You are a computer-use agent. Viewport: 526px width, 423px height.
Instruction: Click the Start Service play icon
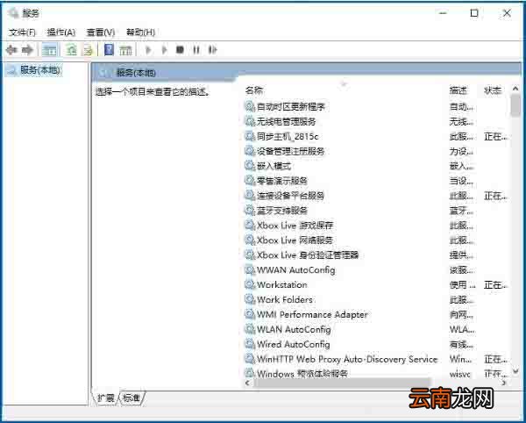click(148, 50)
